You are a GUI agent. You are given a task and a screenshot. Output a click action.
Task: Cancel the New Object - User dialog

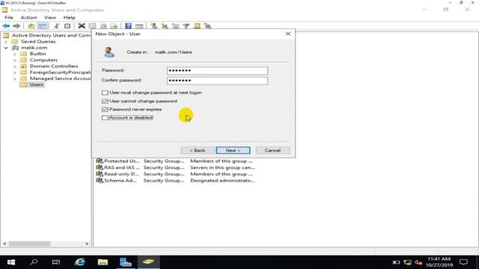click(272, 150)
